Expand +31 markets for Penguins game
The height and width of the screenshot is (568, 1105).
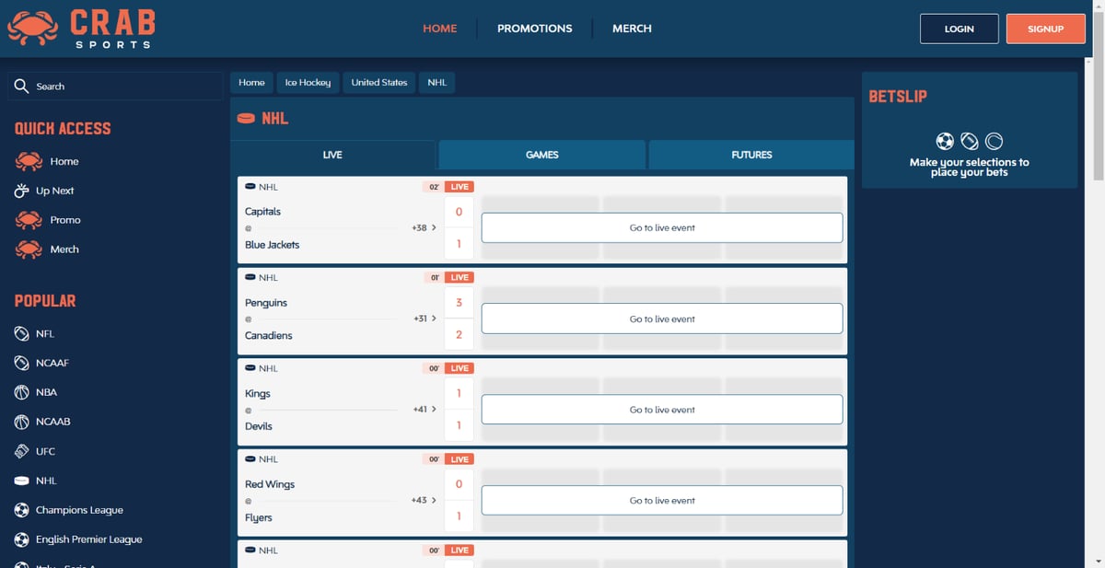pyautogui.click(x=424, y=319)
